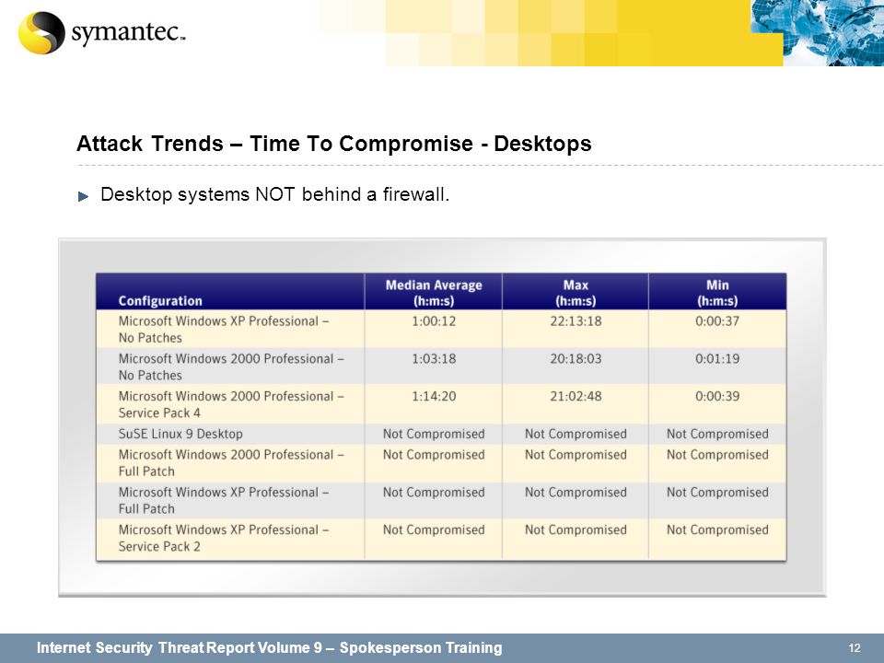Click min value 0:00:39
884x663 pixels.
click(717, 396)
